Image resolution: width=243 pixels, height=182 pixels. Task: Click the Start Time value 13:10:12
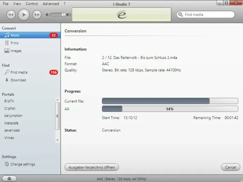pos(130,118)
